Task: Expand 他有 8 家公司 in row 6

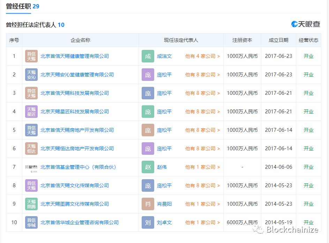Action: click(202, 149)
